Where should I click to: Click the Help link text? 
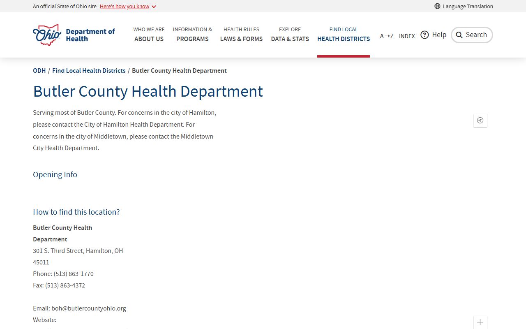[439, 35]
